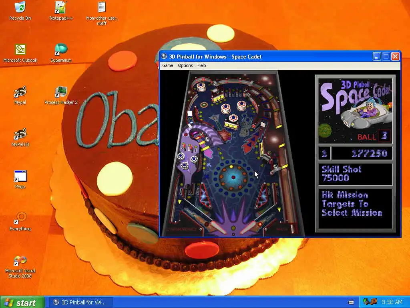Click the player number 1 box
Screen dimensions: 410x308
tap(324, 153)
